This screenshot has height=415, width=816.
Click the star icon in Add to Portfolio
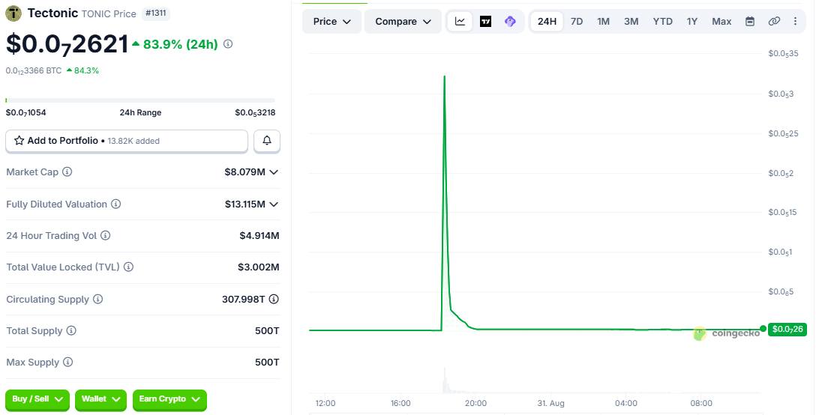click(19, 140)
